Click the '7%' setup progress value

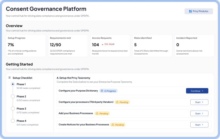click(11, 45)
